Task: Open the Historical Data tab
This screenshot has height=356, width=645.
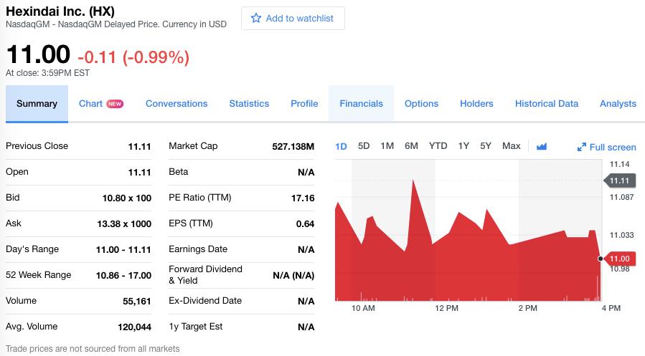Action: pyautogui.click(x=547, y=104)
